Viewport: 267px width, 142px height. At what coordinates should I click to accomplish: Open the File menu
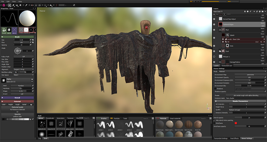point(2,2)
